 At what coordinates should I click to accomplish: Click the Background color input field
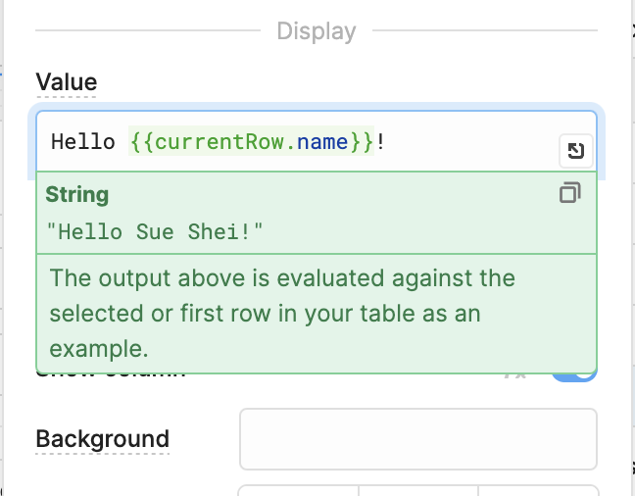click(417, 438)
